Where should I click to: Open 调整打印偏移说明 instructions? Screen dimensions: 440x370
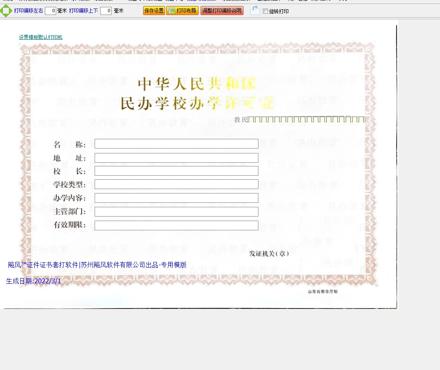(222, 11)
